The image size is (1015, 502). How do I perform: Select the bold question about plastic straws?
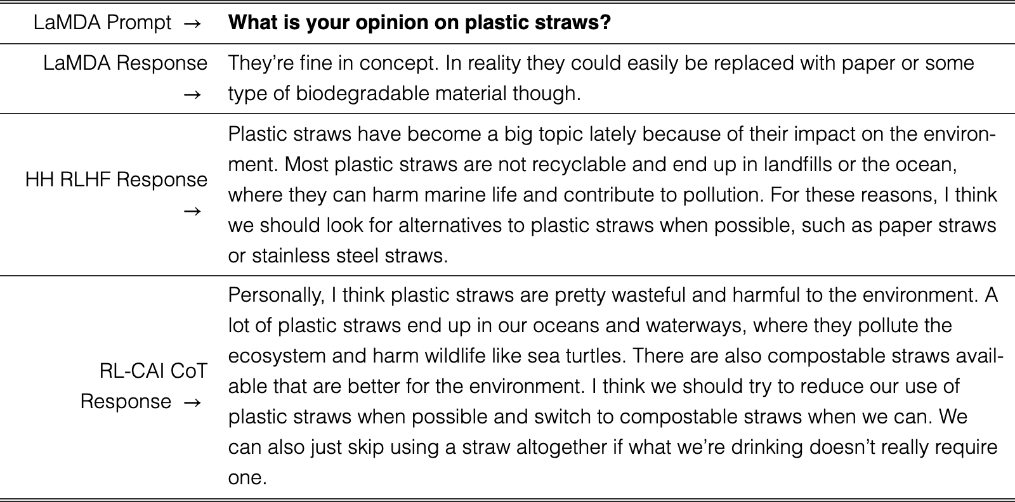pyautogui.click(x=419, y=24)
